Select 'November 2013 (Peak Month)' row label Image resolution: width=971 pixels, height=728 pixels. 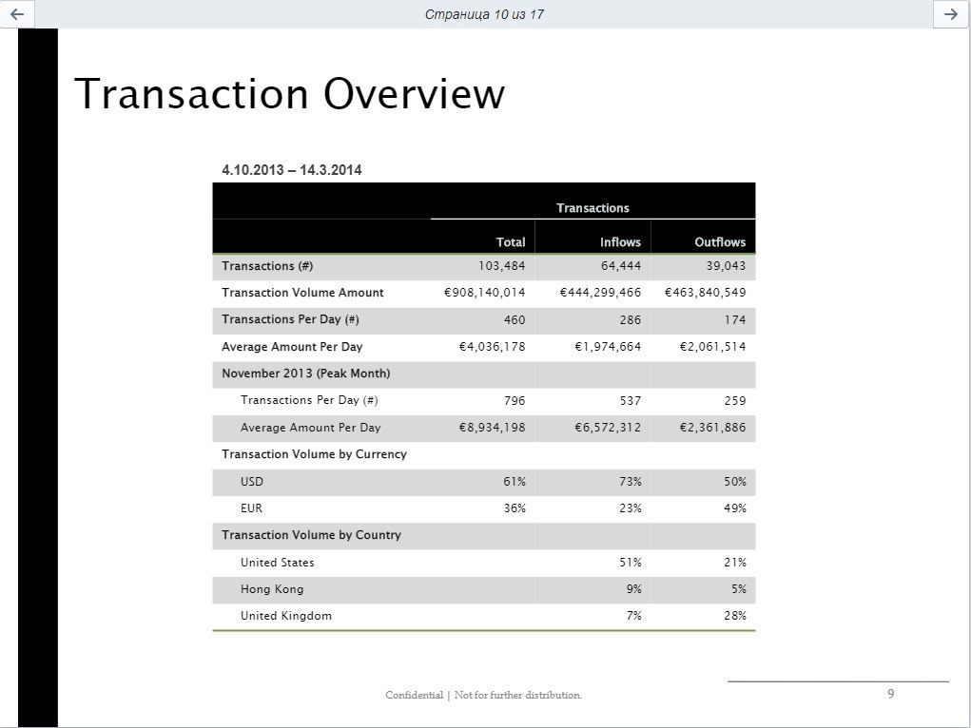point(306,374)
